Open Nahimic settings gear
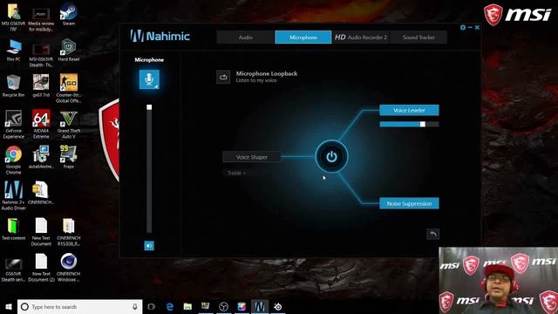 (463, 27)
